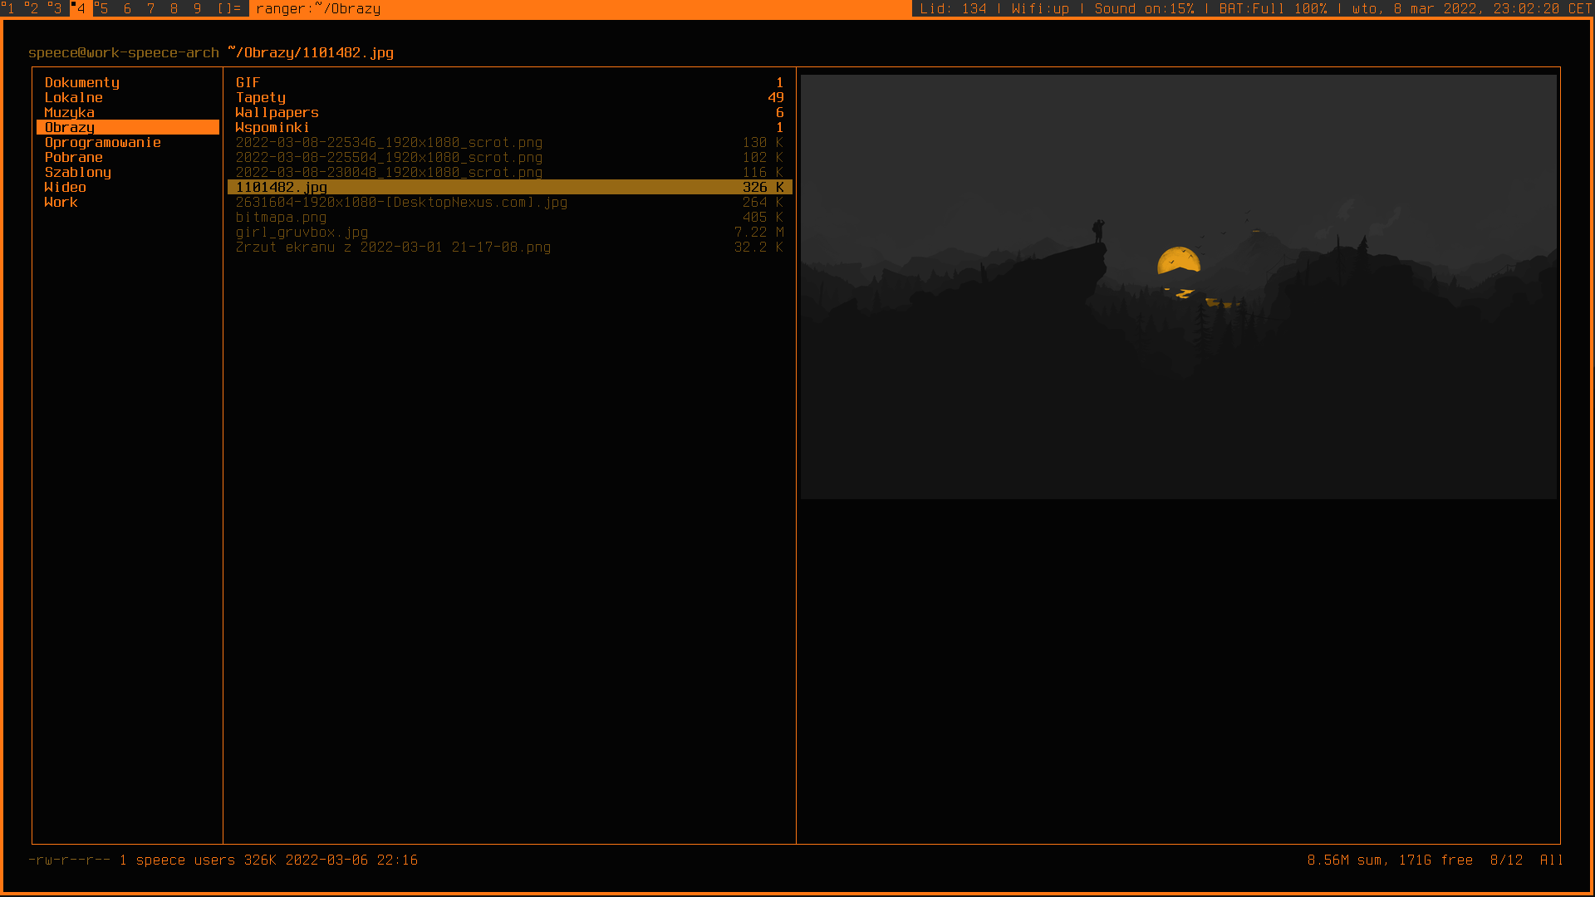Screen dimensions: 1595x897
Task: Click the Sound volume status indicator
Action: coord(1144,8)
